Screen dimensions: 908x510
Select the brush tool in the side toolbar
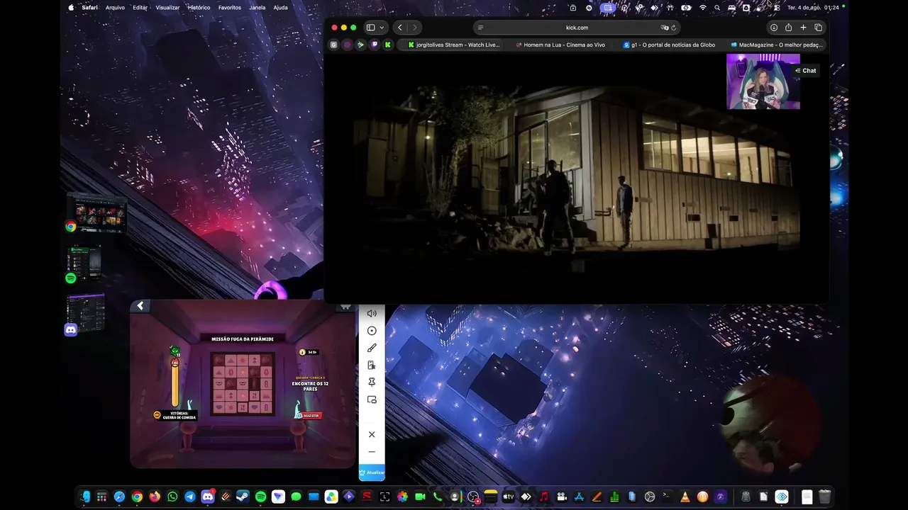tap(372, 348)
